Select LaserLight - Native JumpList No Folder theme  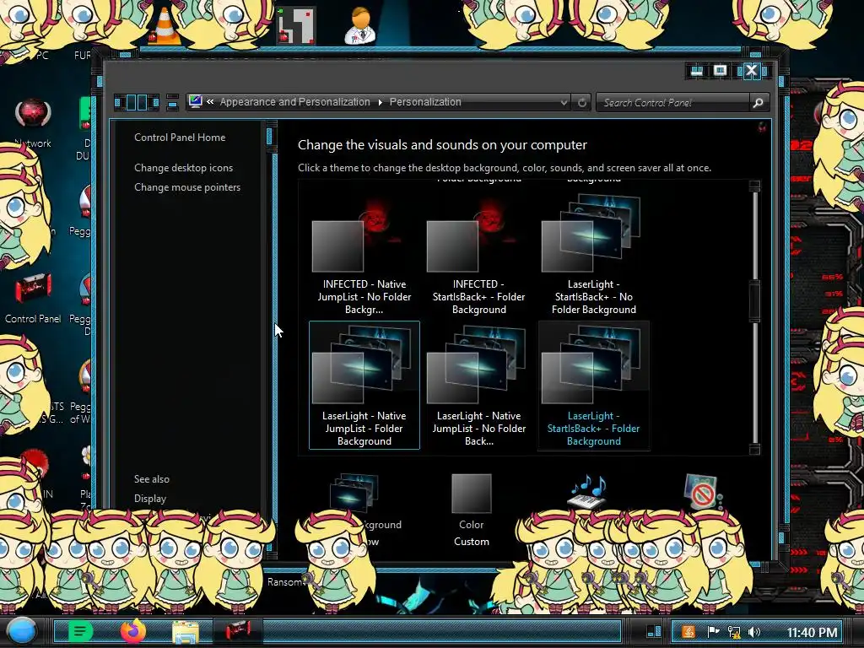pyautogui.click(x=478, y=385)
